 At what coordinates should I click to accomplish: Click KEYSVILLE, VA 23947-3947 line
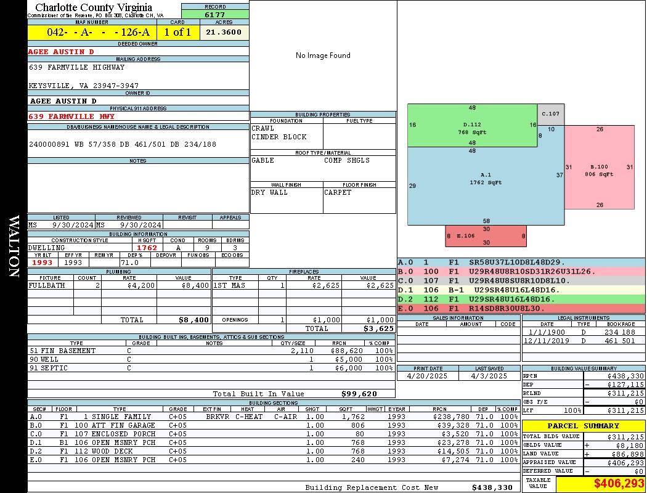click(83, 86)
